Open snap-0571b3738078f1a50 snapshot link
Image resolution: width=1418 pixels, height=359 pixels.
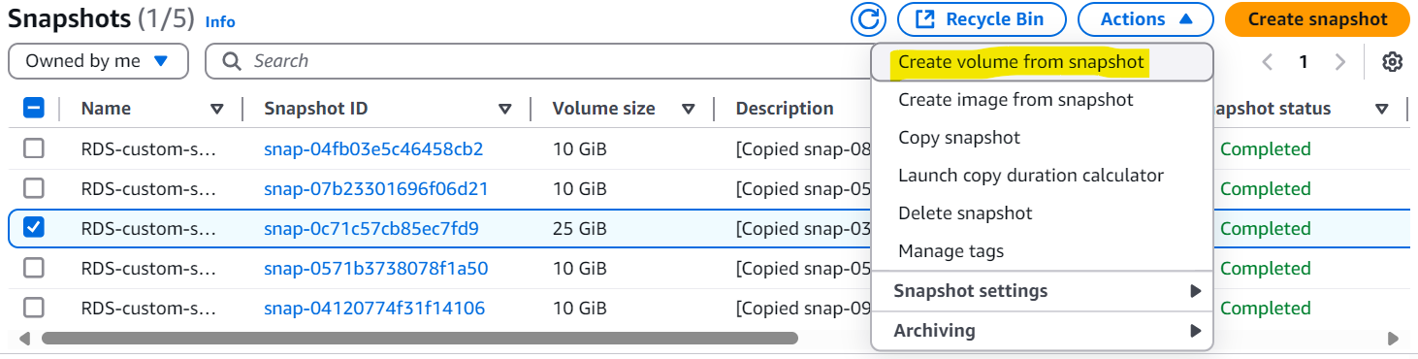tap(375, 269)
